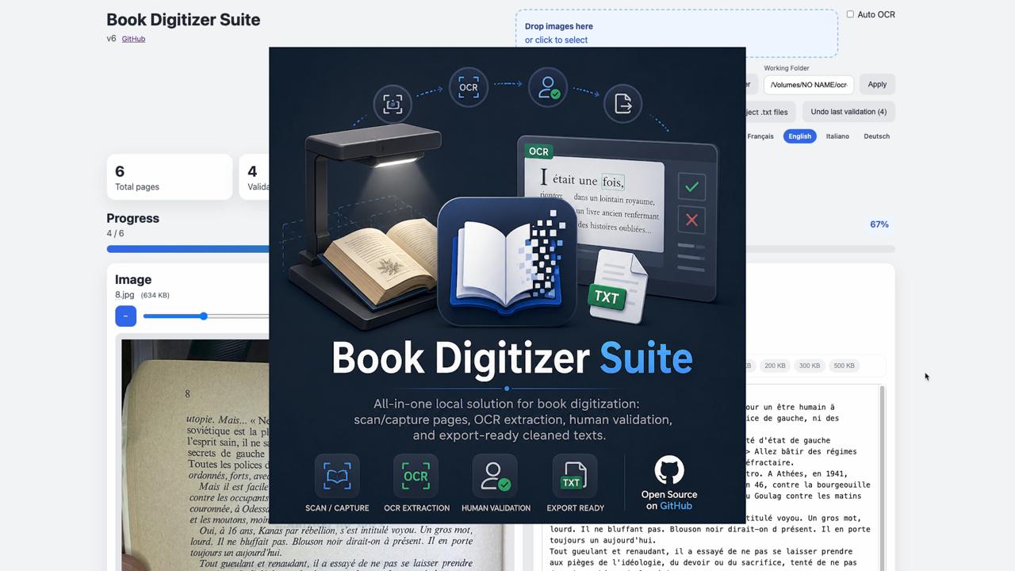This screenshot has width=1015, height=571.
Task: Click the Total pages stat card
Action: point(170,178)
